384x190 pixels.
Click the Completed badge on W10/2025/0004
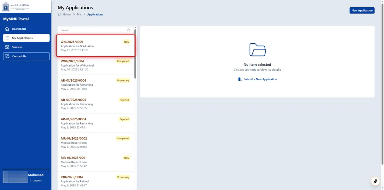(x=123, y=61)
